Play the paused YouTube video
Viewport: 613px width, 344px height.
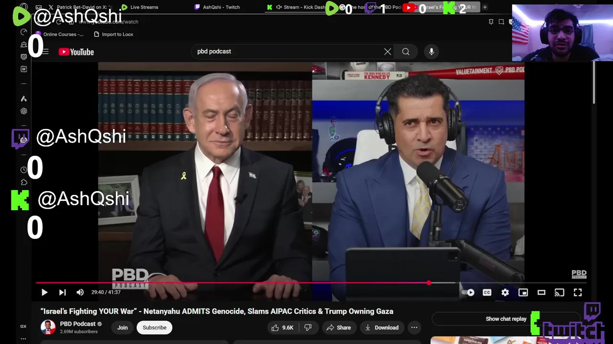pos(44,292)
